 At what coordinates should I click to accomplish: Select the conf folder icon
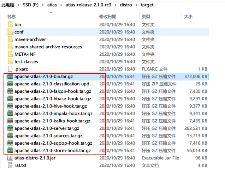point(10,32)
